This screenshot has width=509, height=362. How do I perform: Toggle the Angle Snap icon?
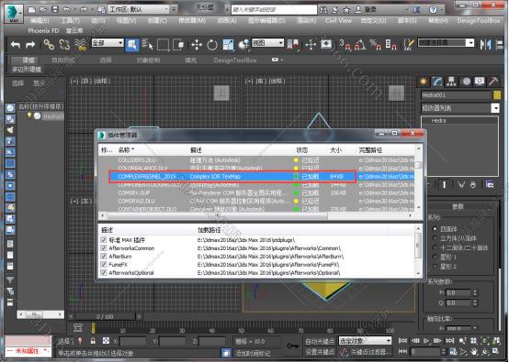(359, 45)
